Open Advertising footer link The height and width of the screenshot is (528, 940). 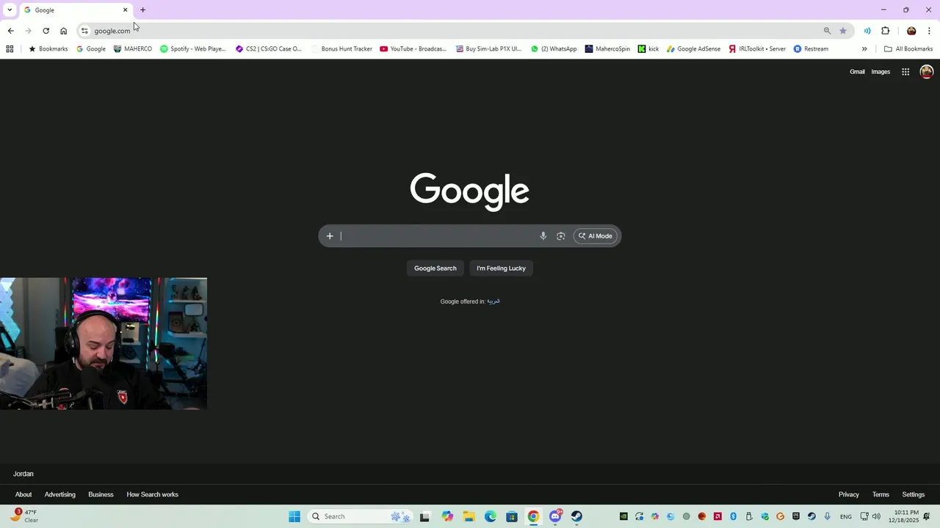tap(60, 494)
